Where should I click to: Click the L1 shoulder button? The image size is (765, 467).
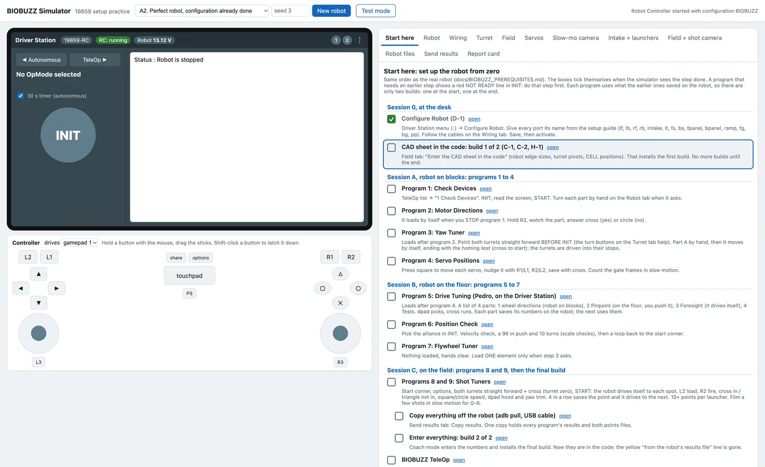49,257
